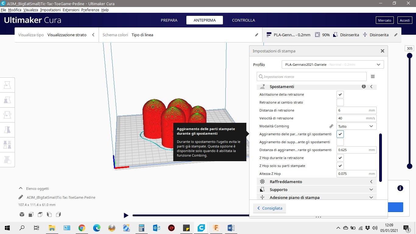Click top handle of layer slider
Image resolution: width=416 pixels, height=234 pixels.
(x=410, y=55)
